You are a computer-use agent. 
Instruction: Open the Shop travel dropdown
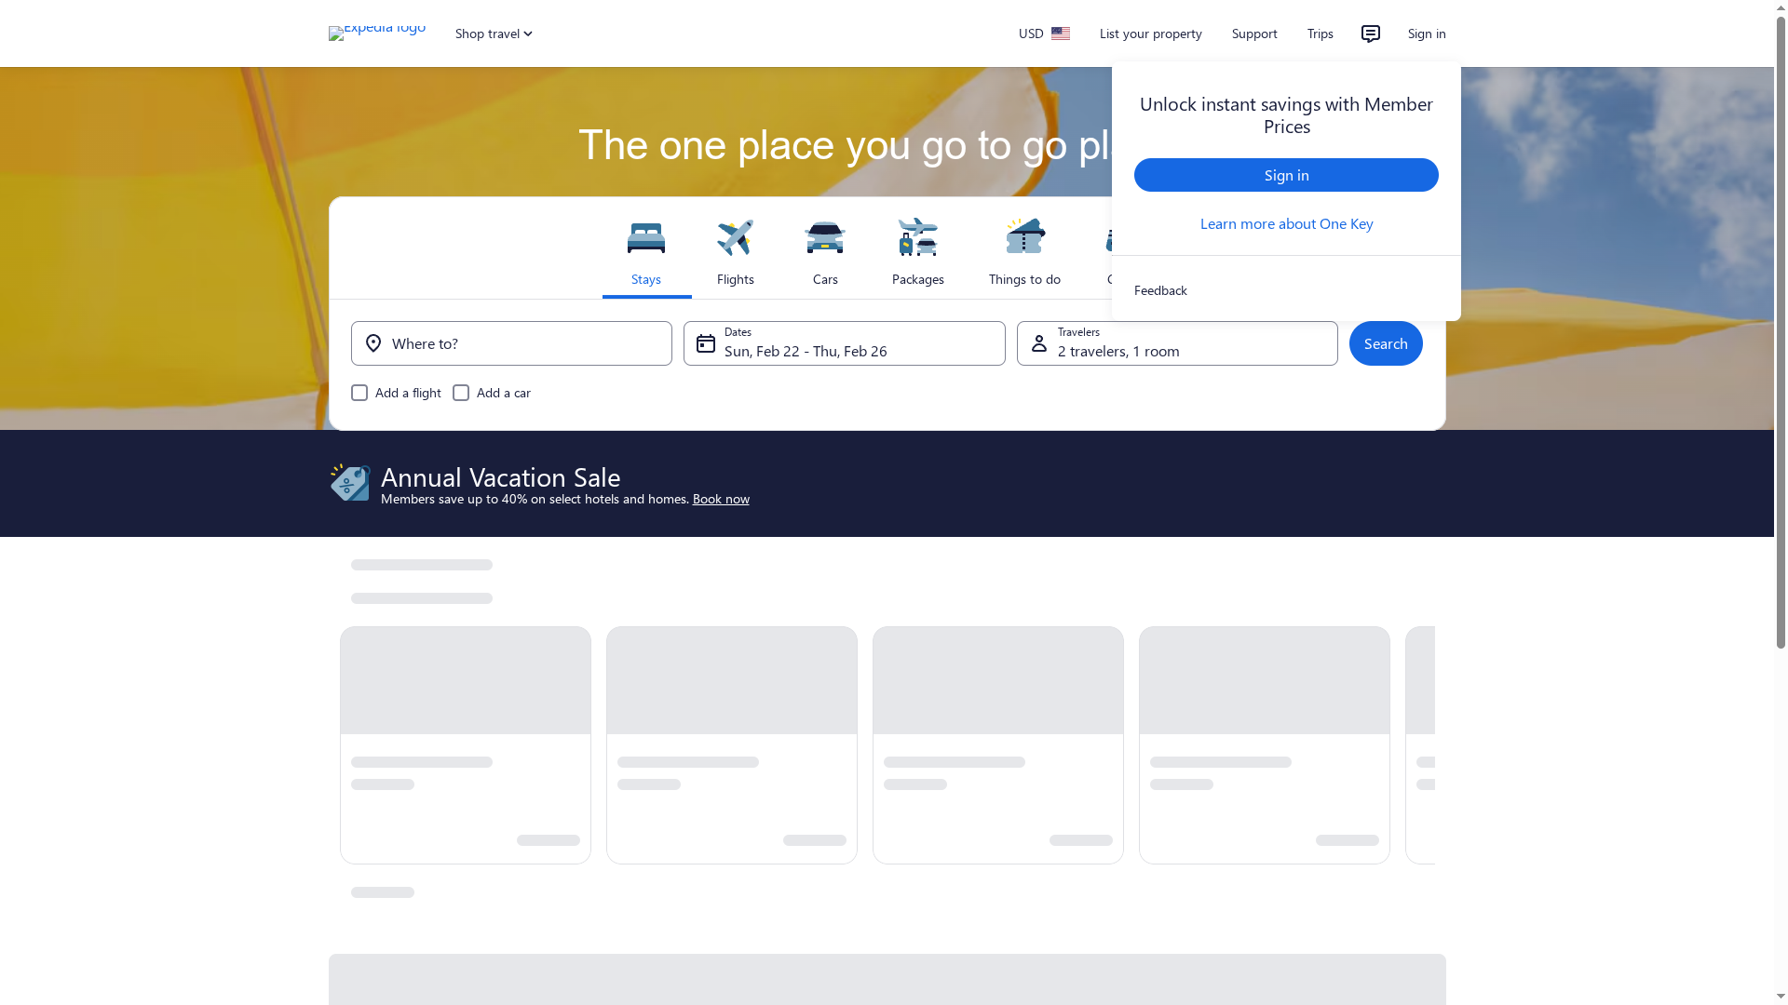pos(494,33)
